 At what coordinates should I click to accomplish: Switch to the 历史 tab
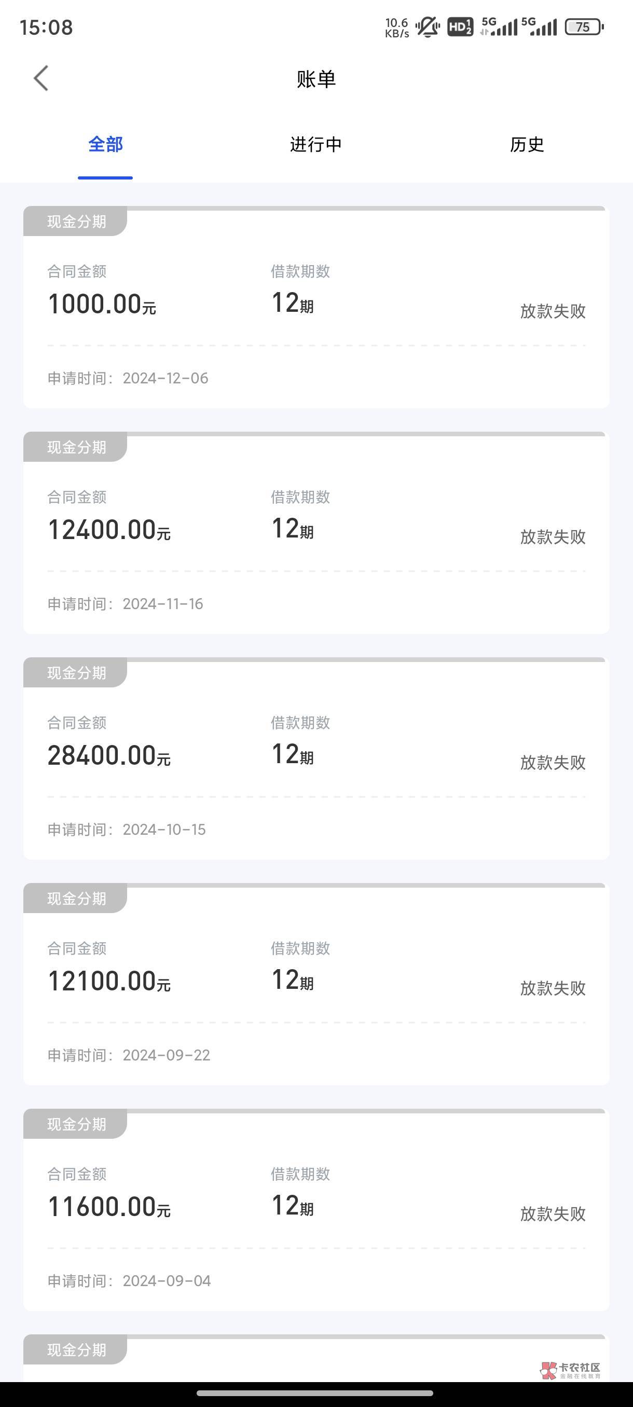coord(527,145)
